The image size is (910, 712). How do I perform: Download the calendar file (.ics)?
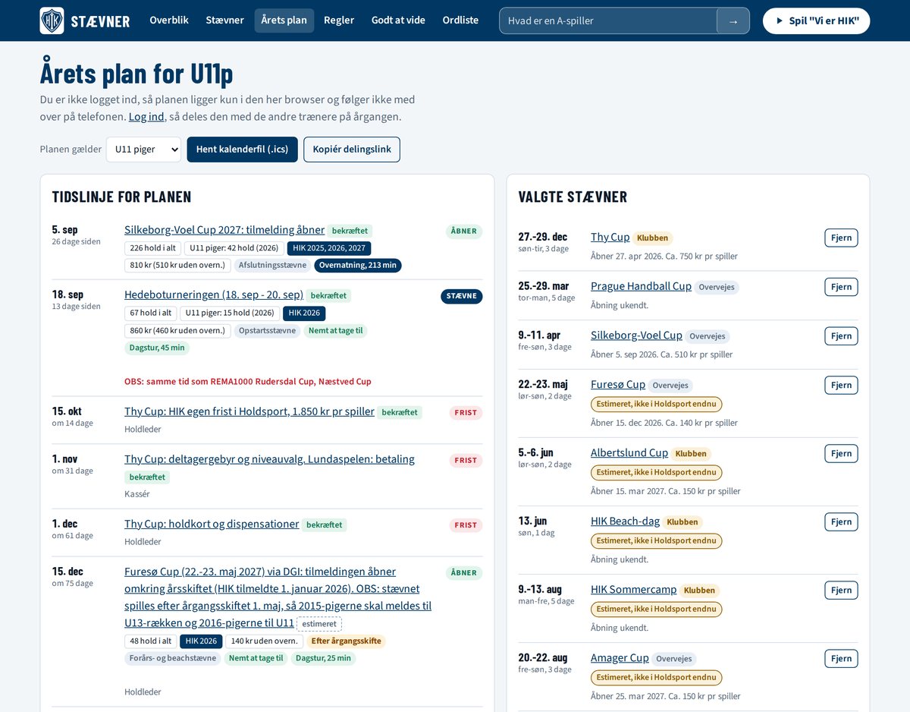click(243, 150)
